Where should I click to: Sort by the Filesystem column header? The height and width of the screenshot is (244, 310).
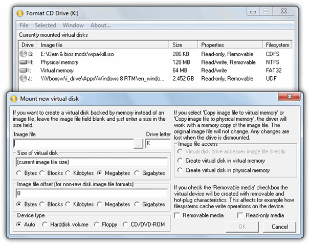(x=277, y=45)
